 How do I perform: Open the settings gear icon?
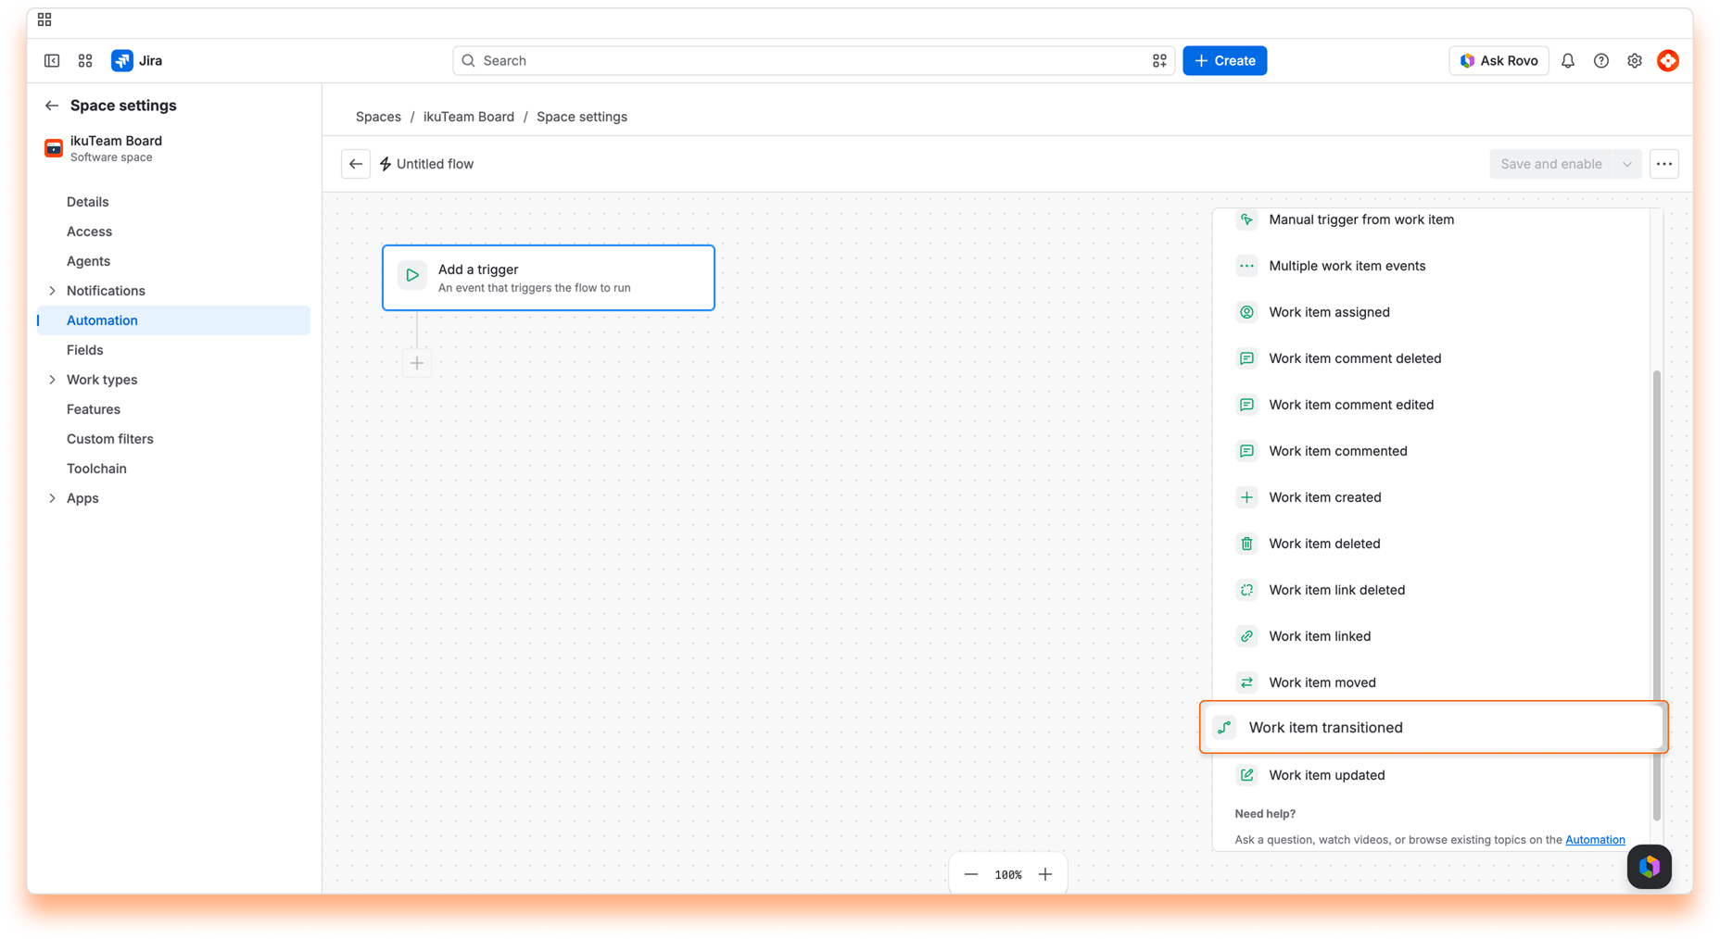[1635, 60]
